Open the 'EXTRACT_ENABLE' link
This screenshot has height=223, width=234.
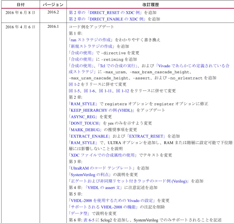(89, 136)
